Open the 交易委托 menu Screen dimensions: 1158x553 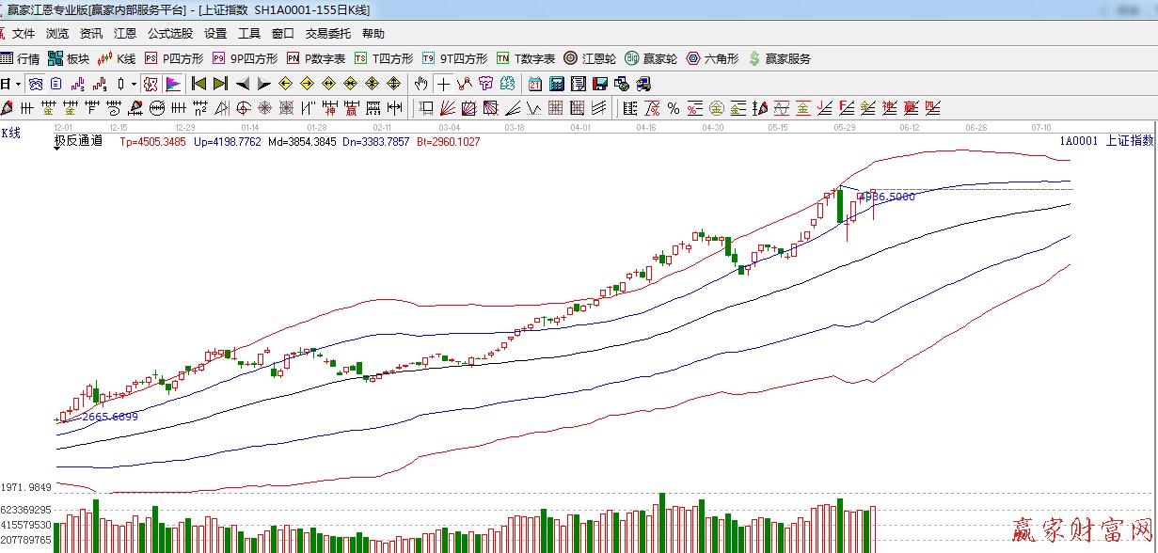pyautogui.click(x=327, y=34)
